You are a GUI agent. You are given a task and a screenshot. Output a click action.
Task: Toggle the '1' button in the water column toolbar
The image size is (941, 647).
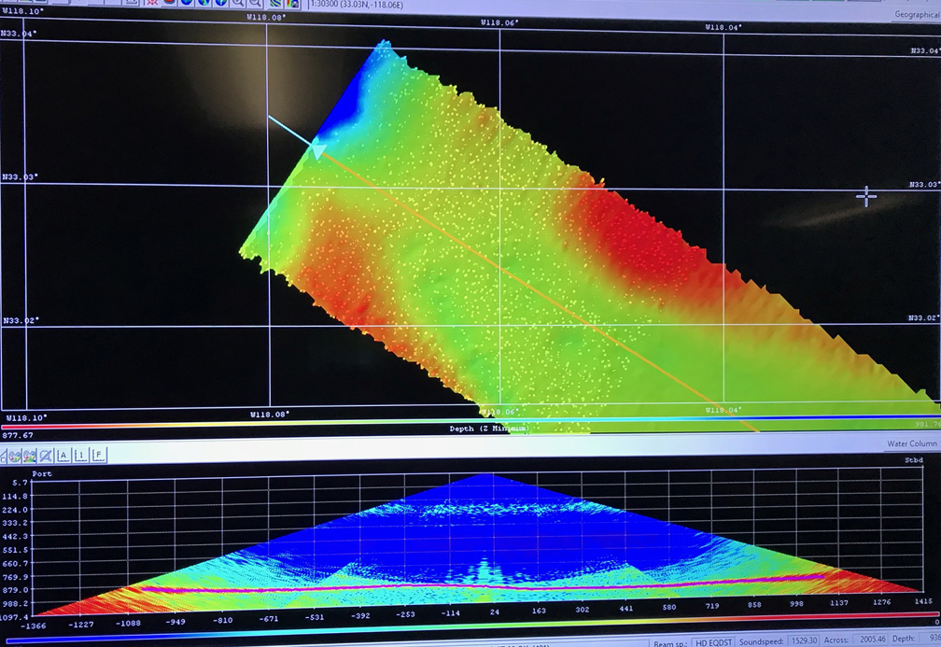point(81,455)
